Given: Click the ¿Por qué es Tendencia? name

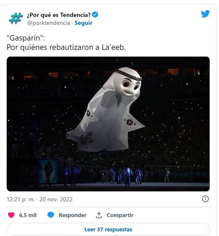Looking at the screenshot, I should (59, 15).
